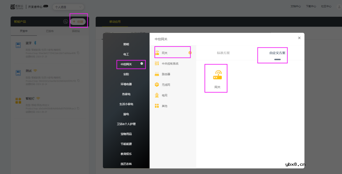Copy the 智能灯 product key

click(x=78, y=108)
